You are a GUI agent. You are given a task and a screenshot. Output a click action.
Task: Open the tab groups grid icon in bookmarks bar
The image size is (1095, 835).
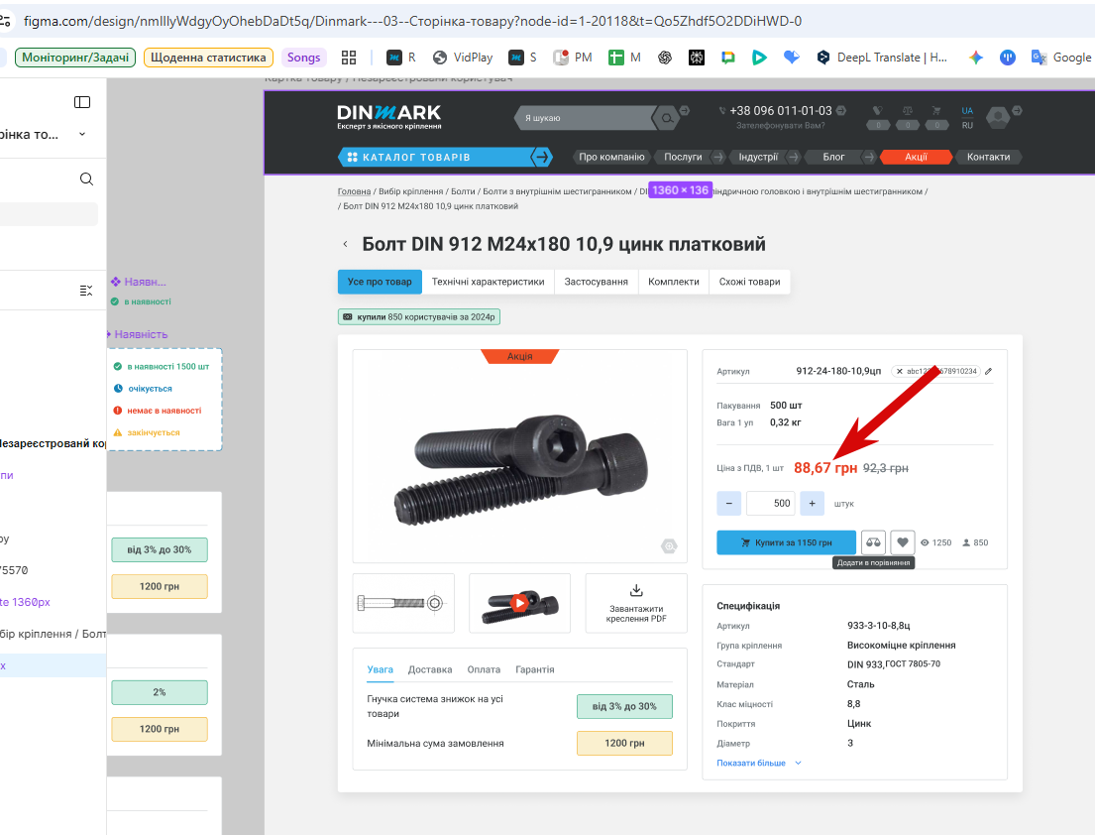349,58
